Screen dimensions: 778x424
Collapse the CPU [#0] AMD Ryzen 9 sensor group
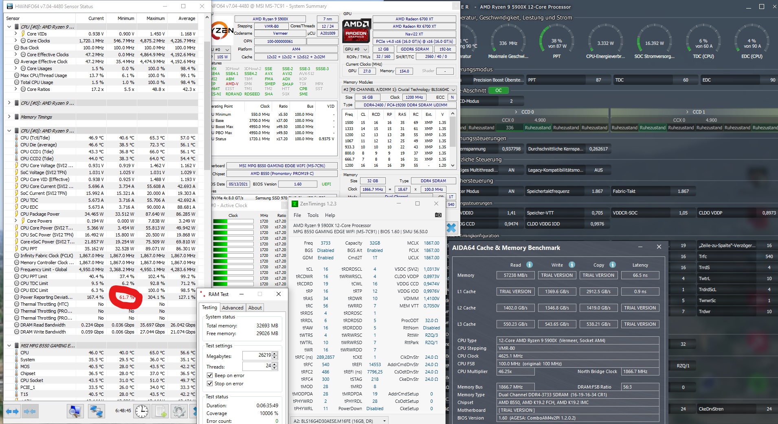click(9, 26)
